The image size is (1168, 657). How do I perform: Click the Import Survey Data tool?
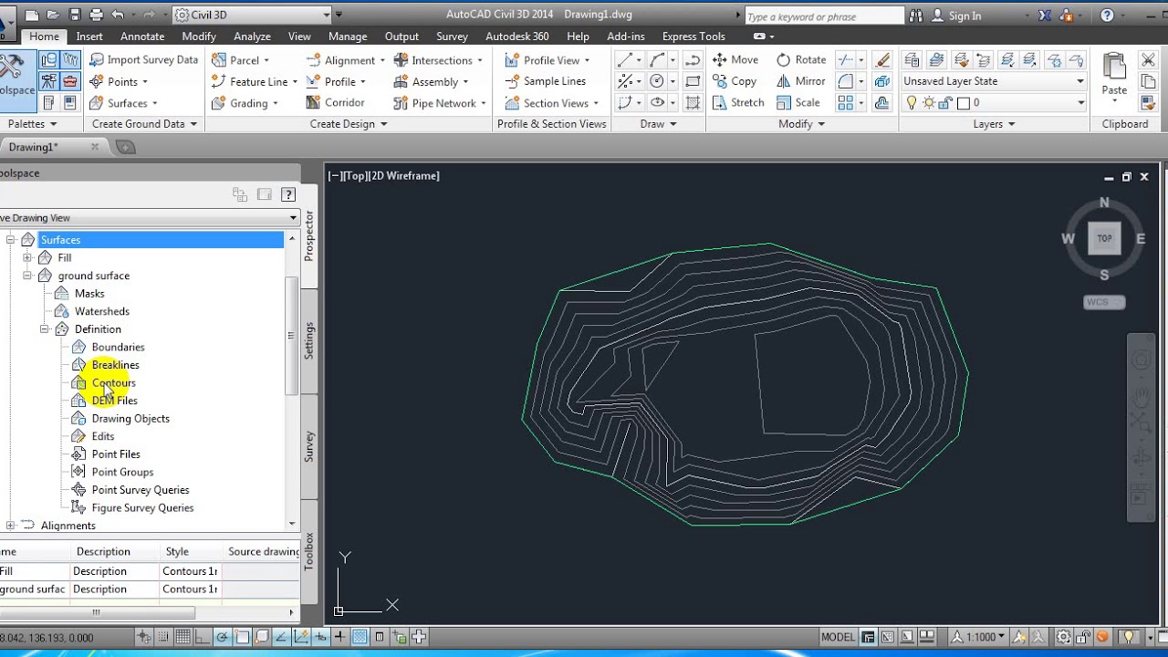pos(143,59)
